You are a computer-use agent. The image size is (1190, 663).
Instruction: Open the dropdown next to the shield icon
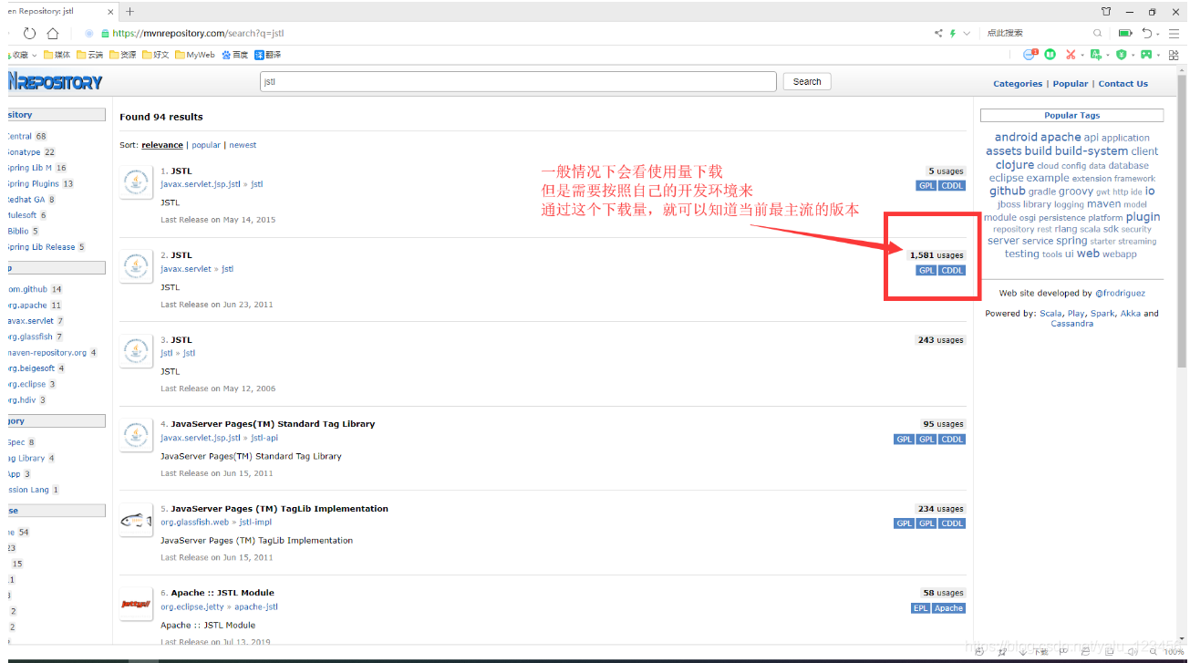pos(1133,55)
